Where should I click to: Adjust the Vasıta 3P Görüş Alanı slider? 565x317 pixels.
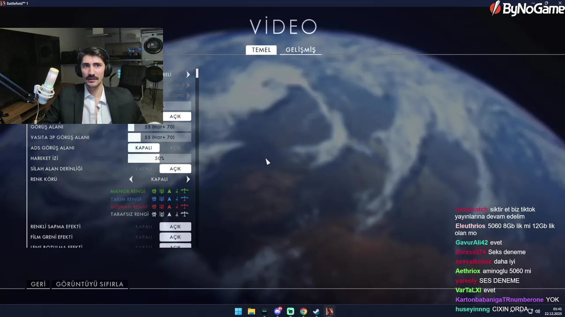(159, 137)
